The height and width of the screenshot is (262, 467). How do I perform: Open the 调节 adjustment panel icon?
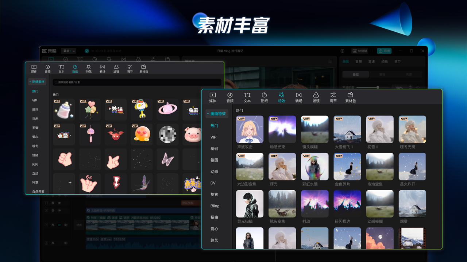pos(333,96)
